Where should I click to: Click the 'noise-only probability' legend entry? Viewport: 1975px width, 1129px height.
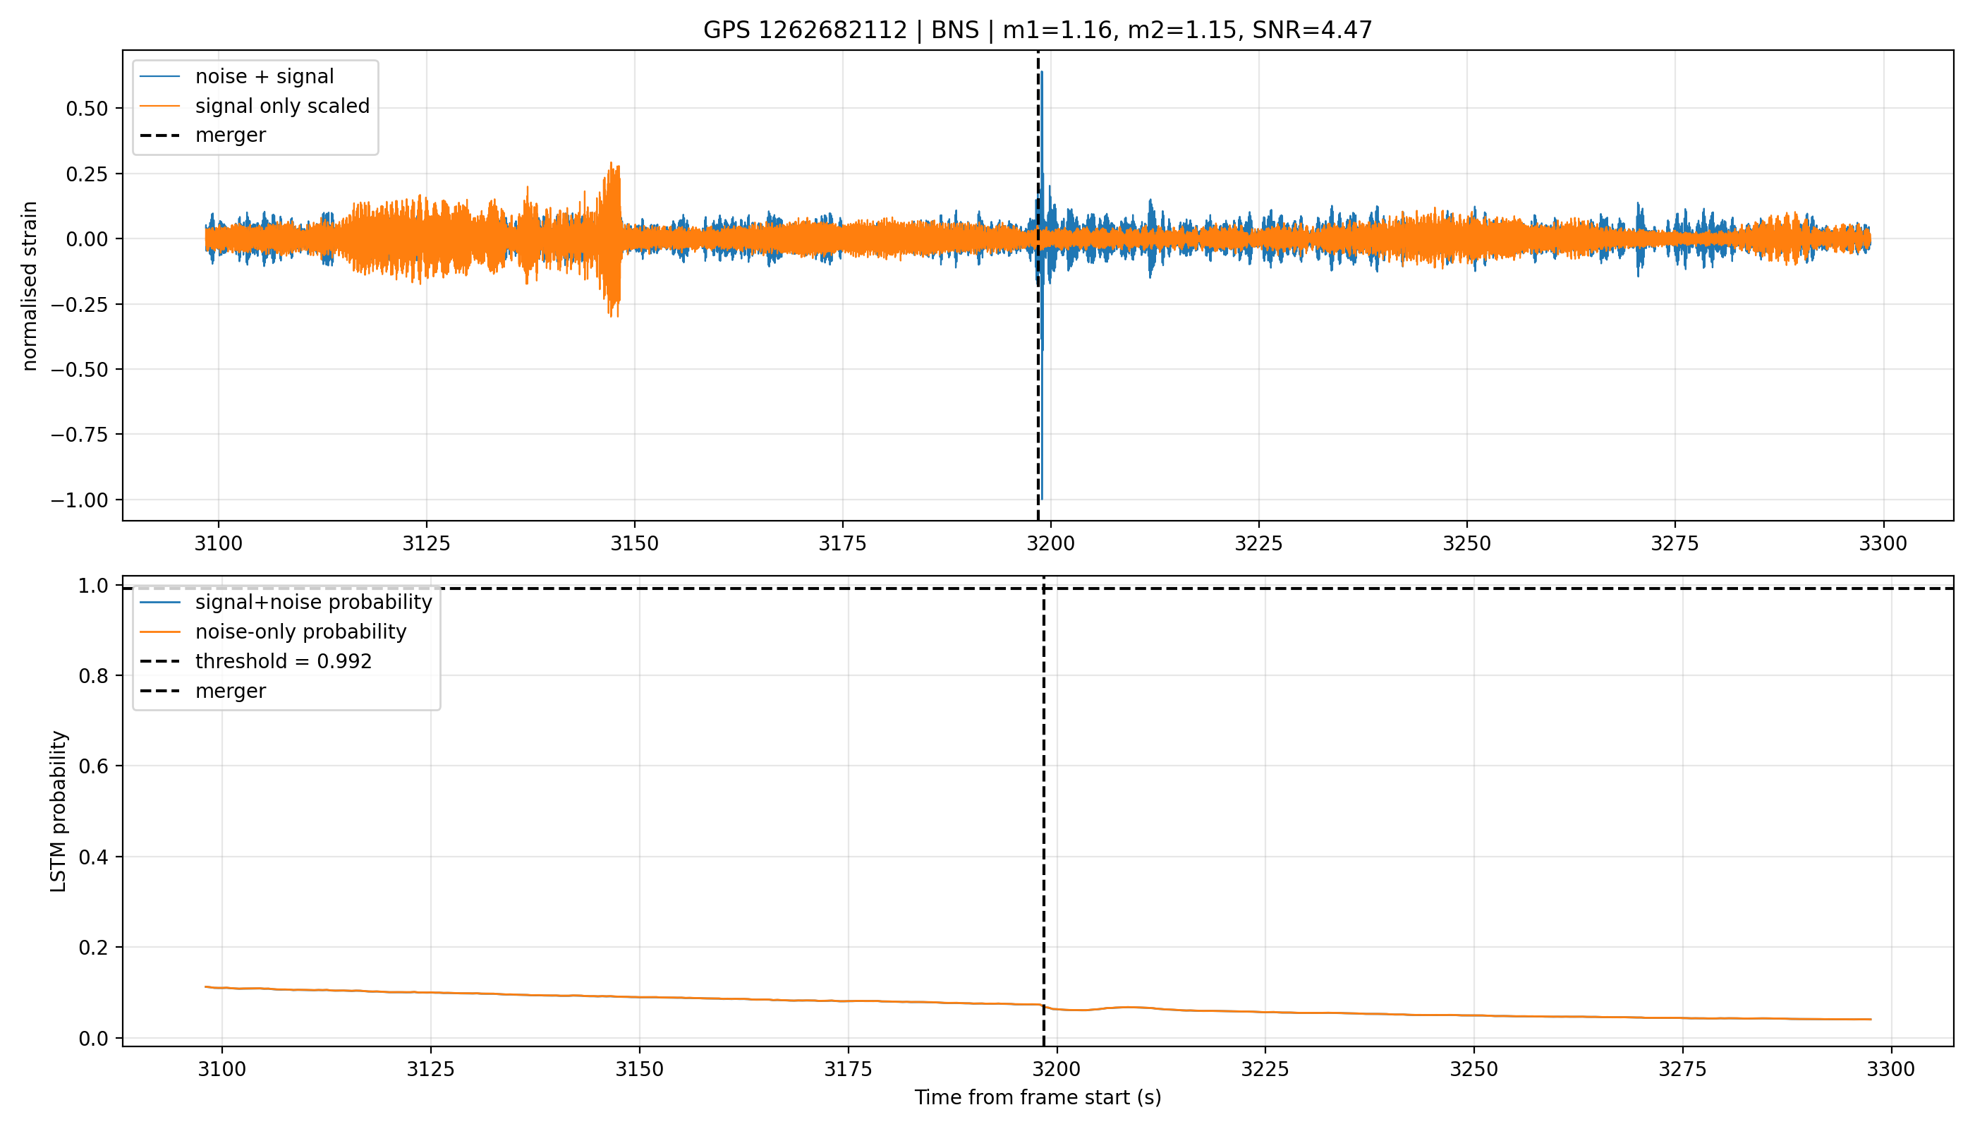[x=273, y=632]
